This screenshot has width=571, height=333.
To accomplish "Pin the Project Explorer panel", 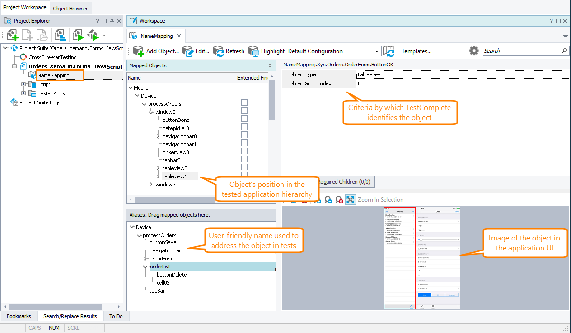I will point(112,21).
